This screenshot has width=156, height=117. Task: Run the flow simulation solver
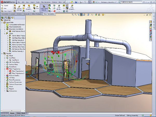[x=37, y=8]
